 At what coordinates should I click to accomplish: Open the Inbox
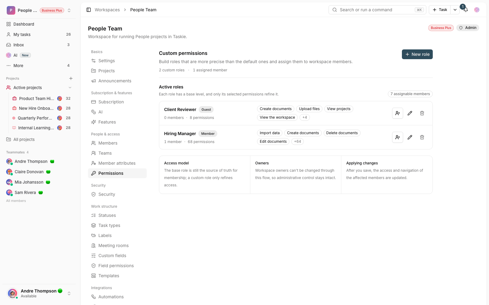[x=39, y=45]
